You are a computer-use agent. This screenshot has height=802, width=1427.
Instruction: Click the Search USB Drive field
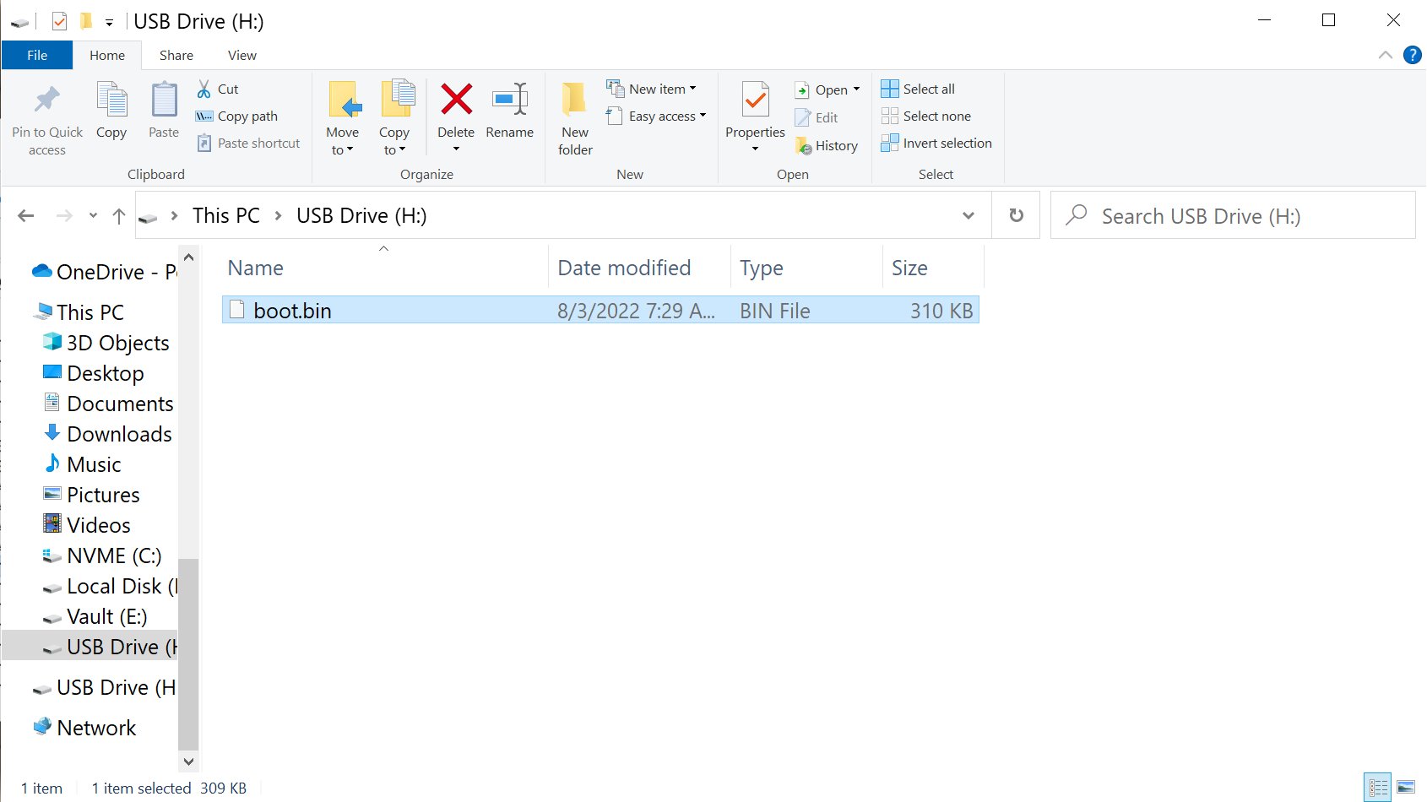tap(1233, 215)
